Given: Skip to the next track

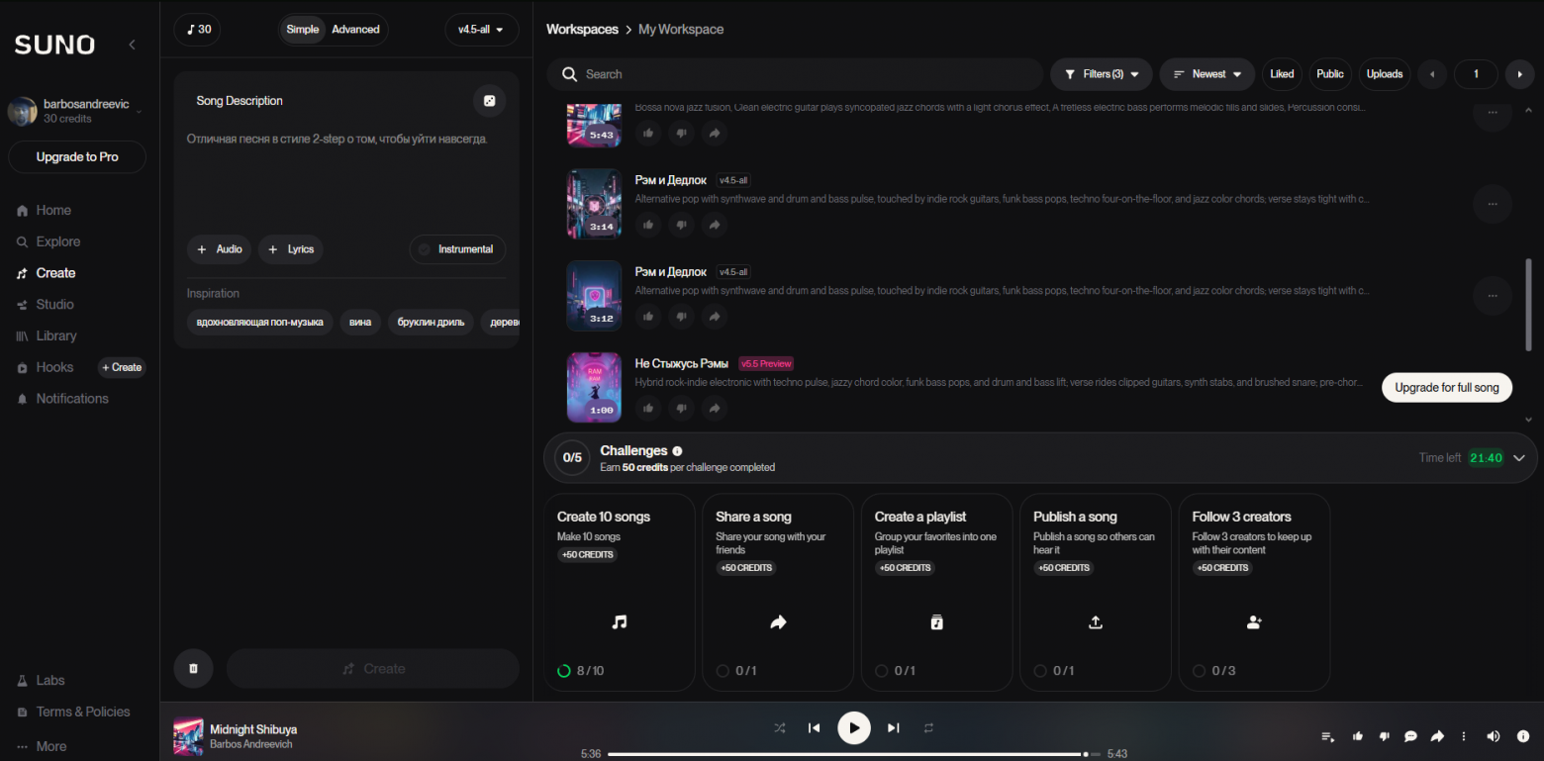Looking at the screenshot, I should pos(893,728).
